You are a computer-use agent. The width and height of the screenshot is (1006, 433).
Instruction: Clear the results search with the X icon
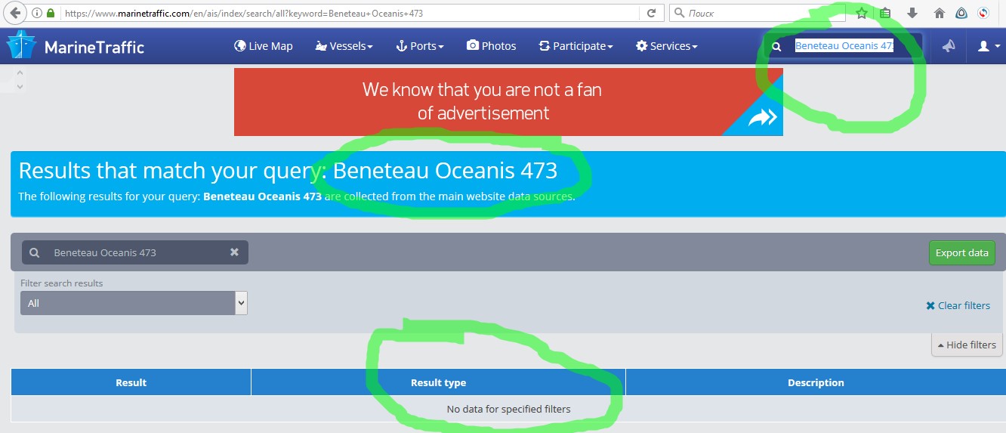click(234, 252)
